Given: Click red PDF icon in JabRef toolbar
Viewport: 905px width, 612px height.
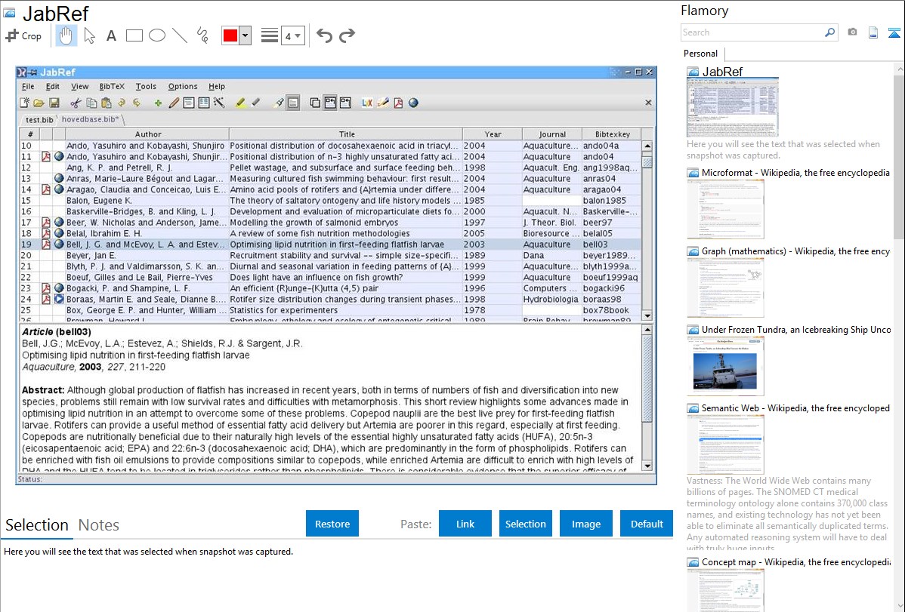Looking at the screenshot, I should 398,103.
